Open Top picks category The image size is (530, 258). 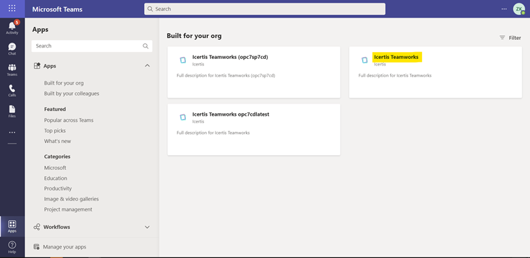pyautogui.click(x=55, y=131)
